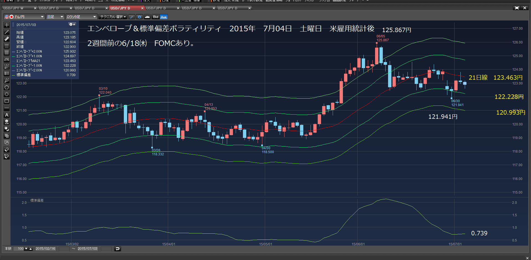This screenshot has width=531, height=260.
Task: Click the 03/26 118.332 low price label
Action: 158,152
